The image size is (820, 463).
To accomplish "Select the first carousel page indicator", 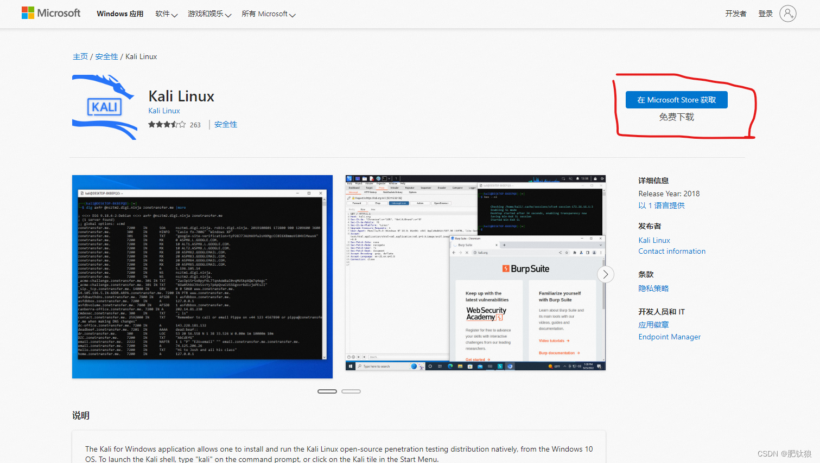I will pos(327,391).
